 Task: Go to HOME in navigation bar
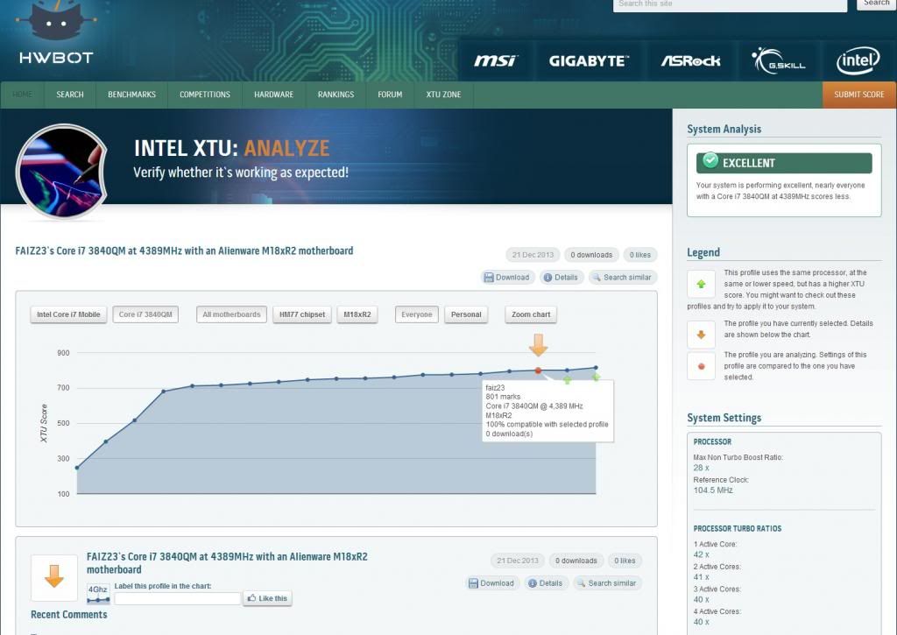coord(22,95)
